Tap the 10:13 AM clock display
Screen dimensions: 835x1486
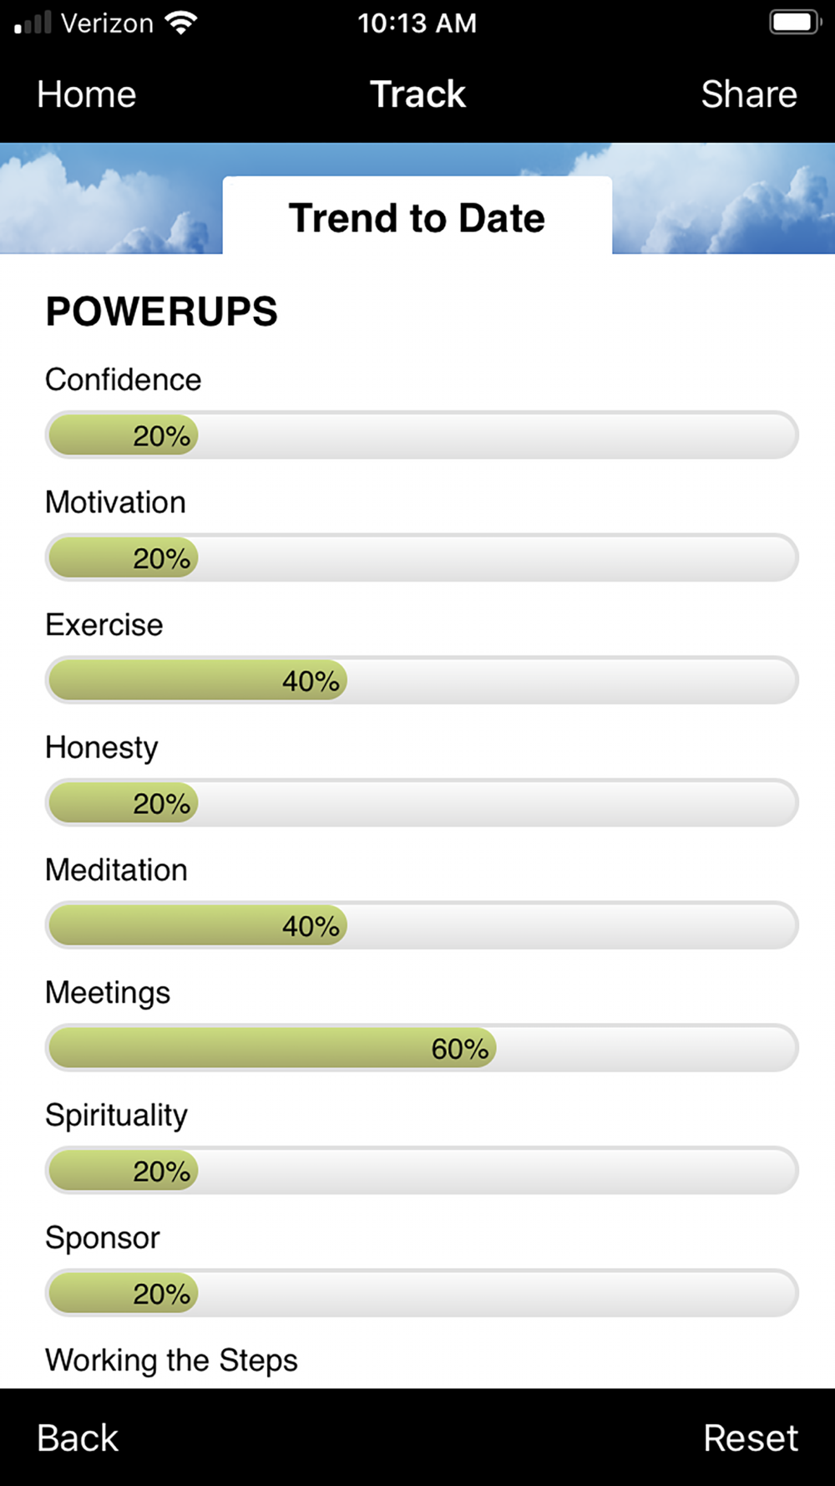point(417,23)
